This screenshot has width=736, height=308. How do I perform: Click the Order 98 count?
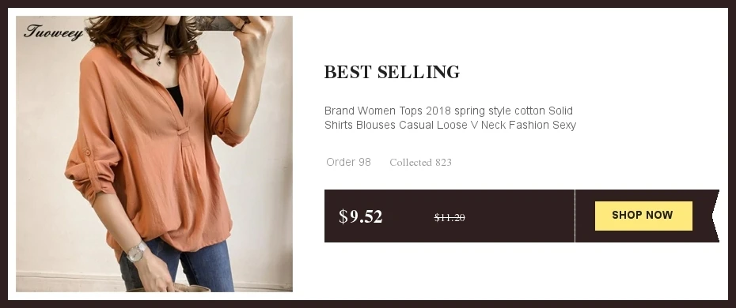click(348, 163)
